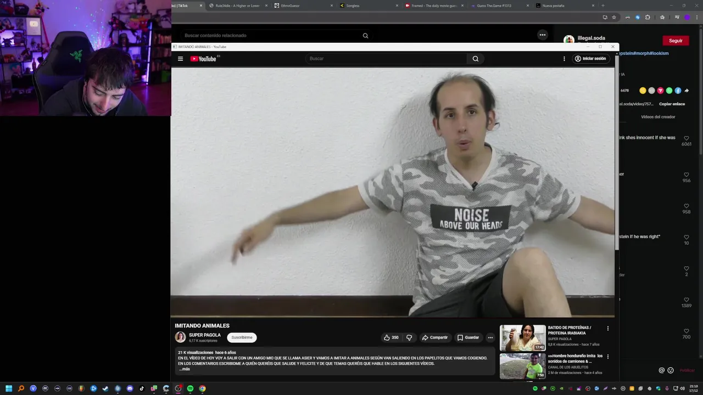703x395 pixels.
Task: Open SUPER PAGOLA channel name link
Action: coord(205,335)
